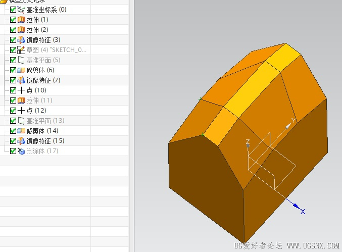This screenshot has height=252, width=342.
Task: Click the blue X axis arrow in the viewport
Action: (296, 206)
